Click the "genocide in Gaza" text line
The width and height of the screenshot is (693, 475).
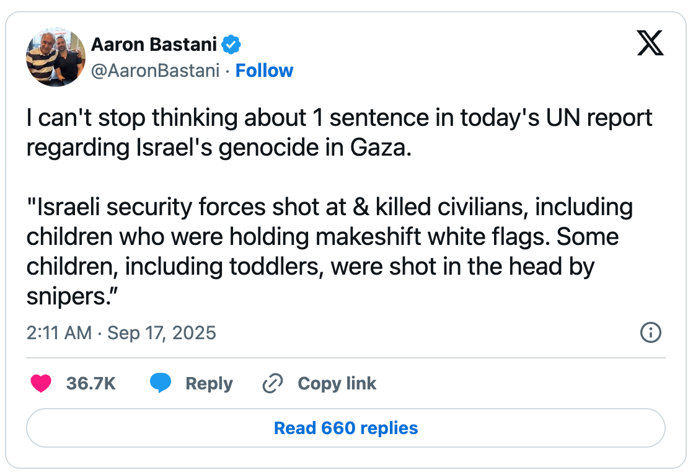[218, 148]
